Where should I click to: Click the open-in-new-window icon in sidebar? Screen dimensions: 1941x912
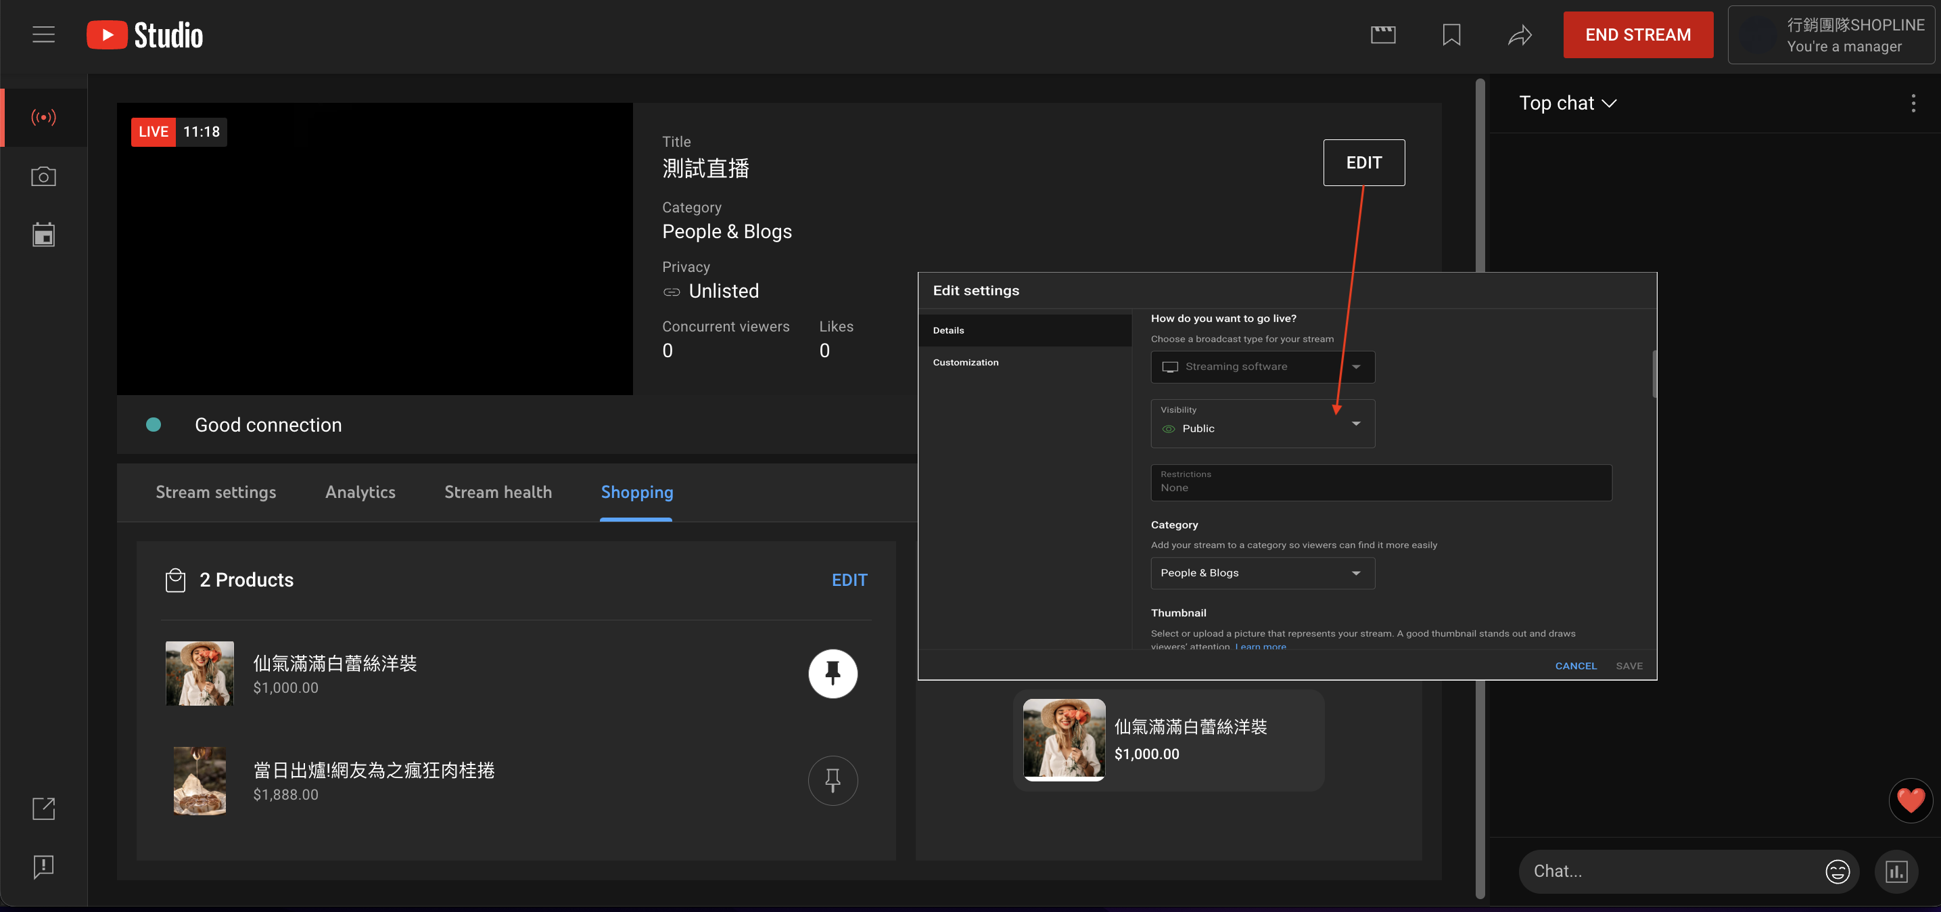point(44,808)
